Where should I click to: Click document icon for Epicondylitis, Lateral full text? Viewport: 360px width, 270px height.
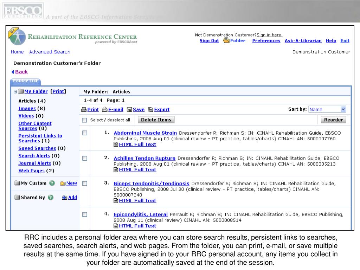pyautogui.click(x=116, y=226)
